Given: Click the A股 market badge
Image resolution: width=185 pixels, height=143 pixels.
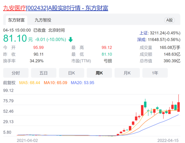Looking at the screenshot, I should (x=170, y=20).
